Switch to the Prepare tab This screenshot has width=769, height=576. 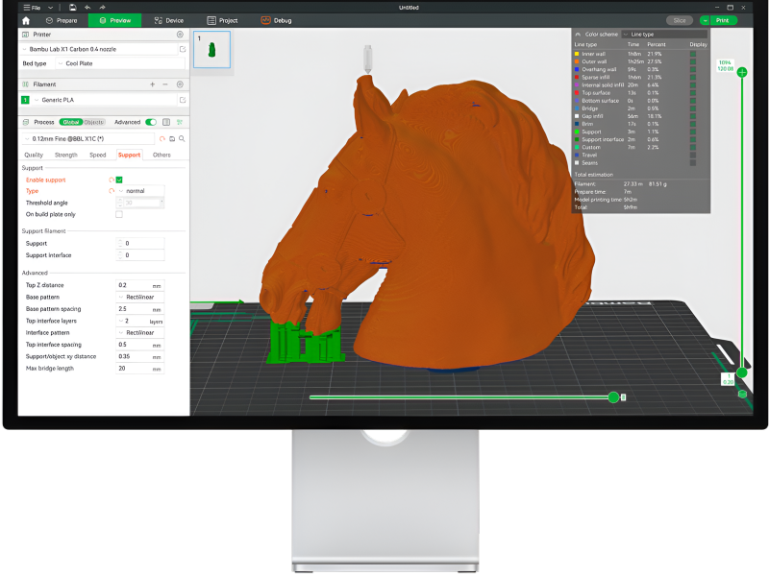62,20
